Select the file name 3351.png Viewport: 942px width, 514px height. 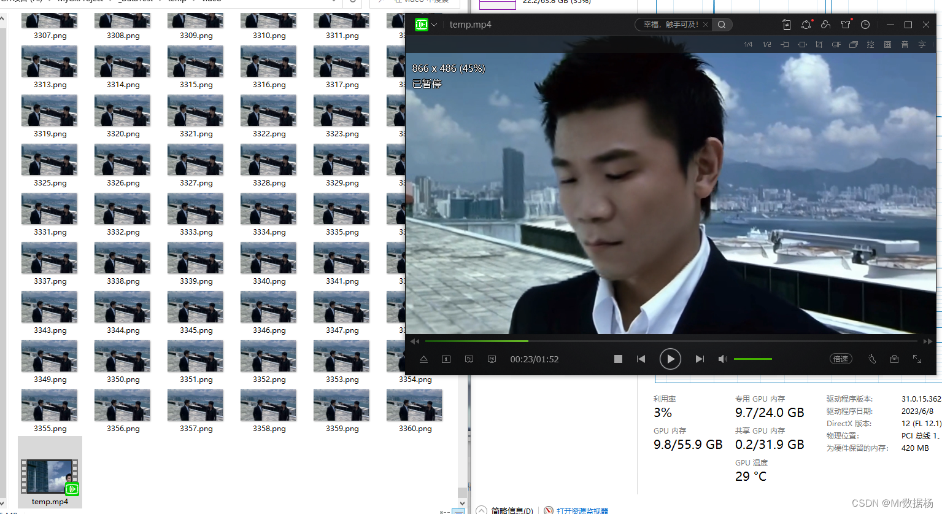tap(196, 380)
